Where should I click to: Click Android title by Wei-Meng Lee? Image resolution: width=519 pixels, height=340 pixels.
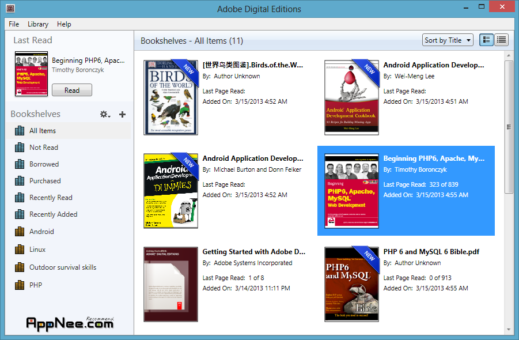(434, 65)
